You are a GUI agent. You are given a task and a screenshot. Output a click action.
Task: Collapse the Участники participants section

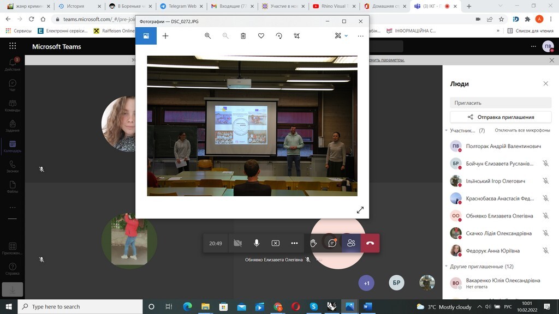click(x=447, y=130)
